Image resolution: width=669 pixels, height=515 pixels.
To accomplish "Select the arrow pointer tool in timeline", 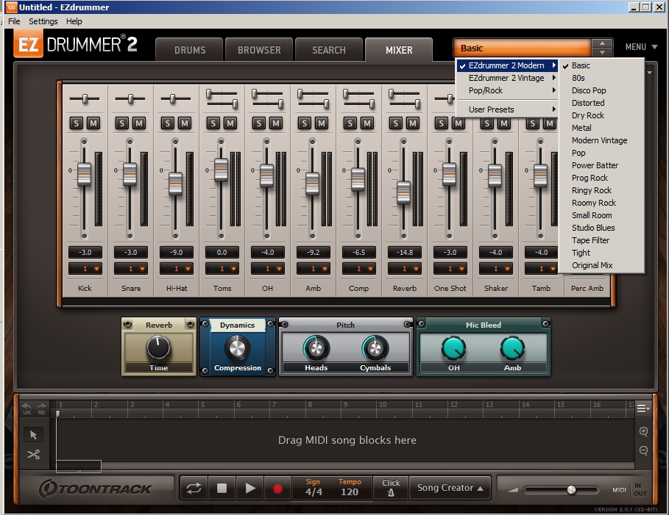I will tap(33, 434).
